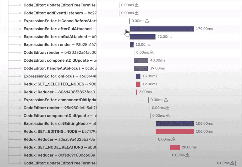Click tree node dot for ExpressionEditor: onFocus

click(x=20, y=76)
